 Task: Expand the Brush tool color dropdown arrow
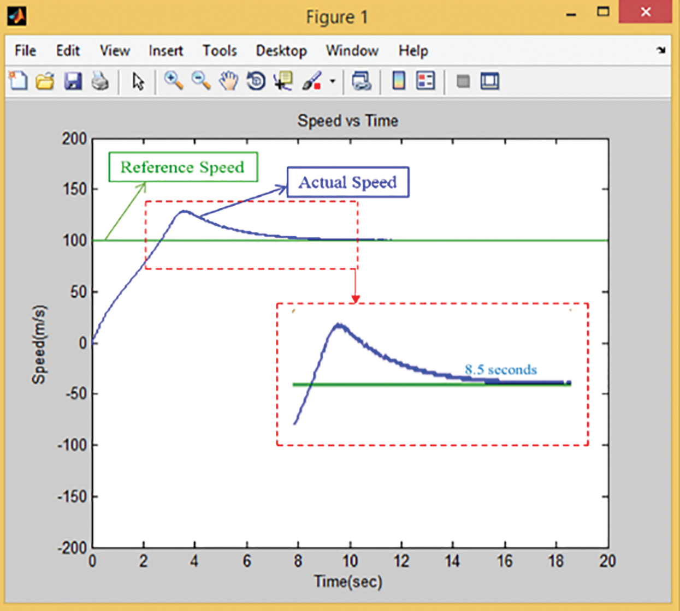332,82
